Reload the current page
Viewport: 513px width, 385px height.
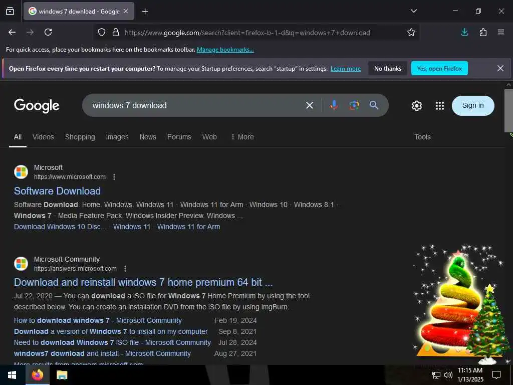[48, 32]
